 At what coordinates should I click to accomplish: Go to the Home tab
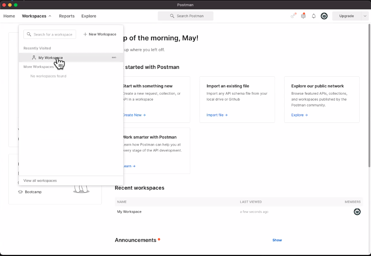[x=9, y=16]
